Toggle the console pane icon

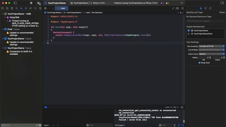click(x=183, y=125)
